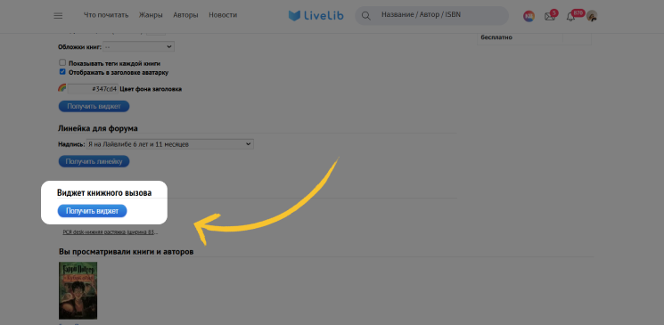Click 'Получить виджет' under header color
664x325 pixels.
94,106
